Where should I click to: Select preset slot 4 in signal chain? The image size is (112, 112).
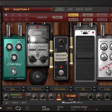pyautogui.click(x=26, y=15)
